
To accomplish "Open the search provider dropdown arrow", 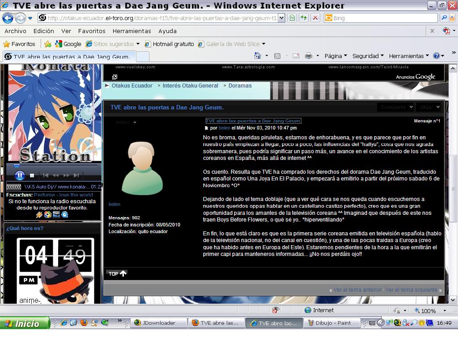I will 452,18.
